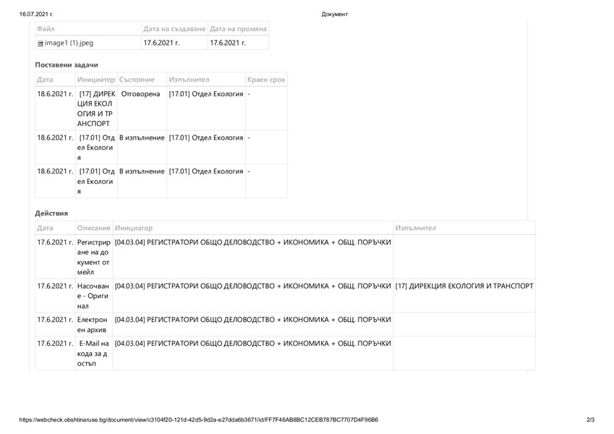Click the 'E-Mail на кода за достъп' action

coord(93,354)
